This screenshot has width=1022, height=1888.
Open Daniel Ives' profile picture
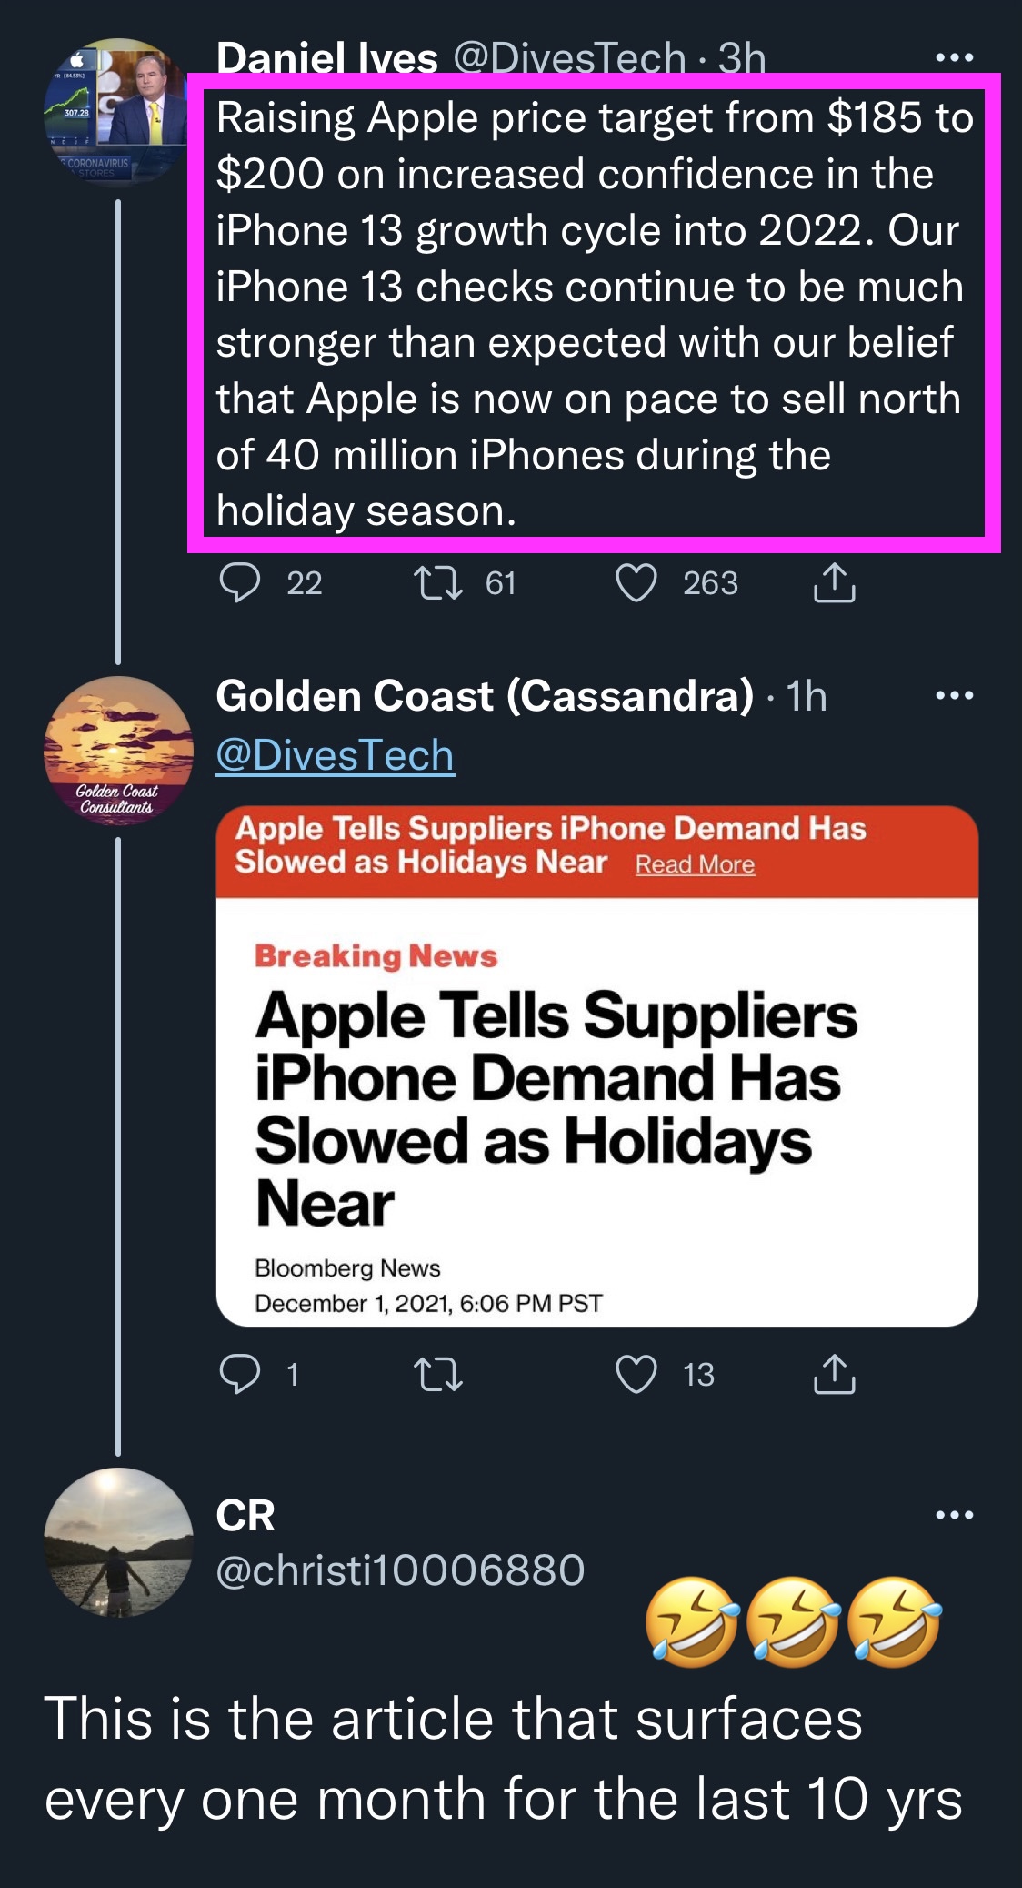click(116, 111)
